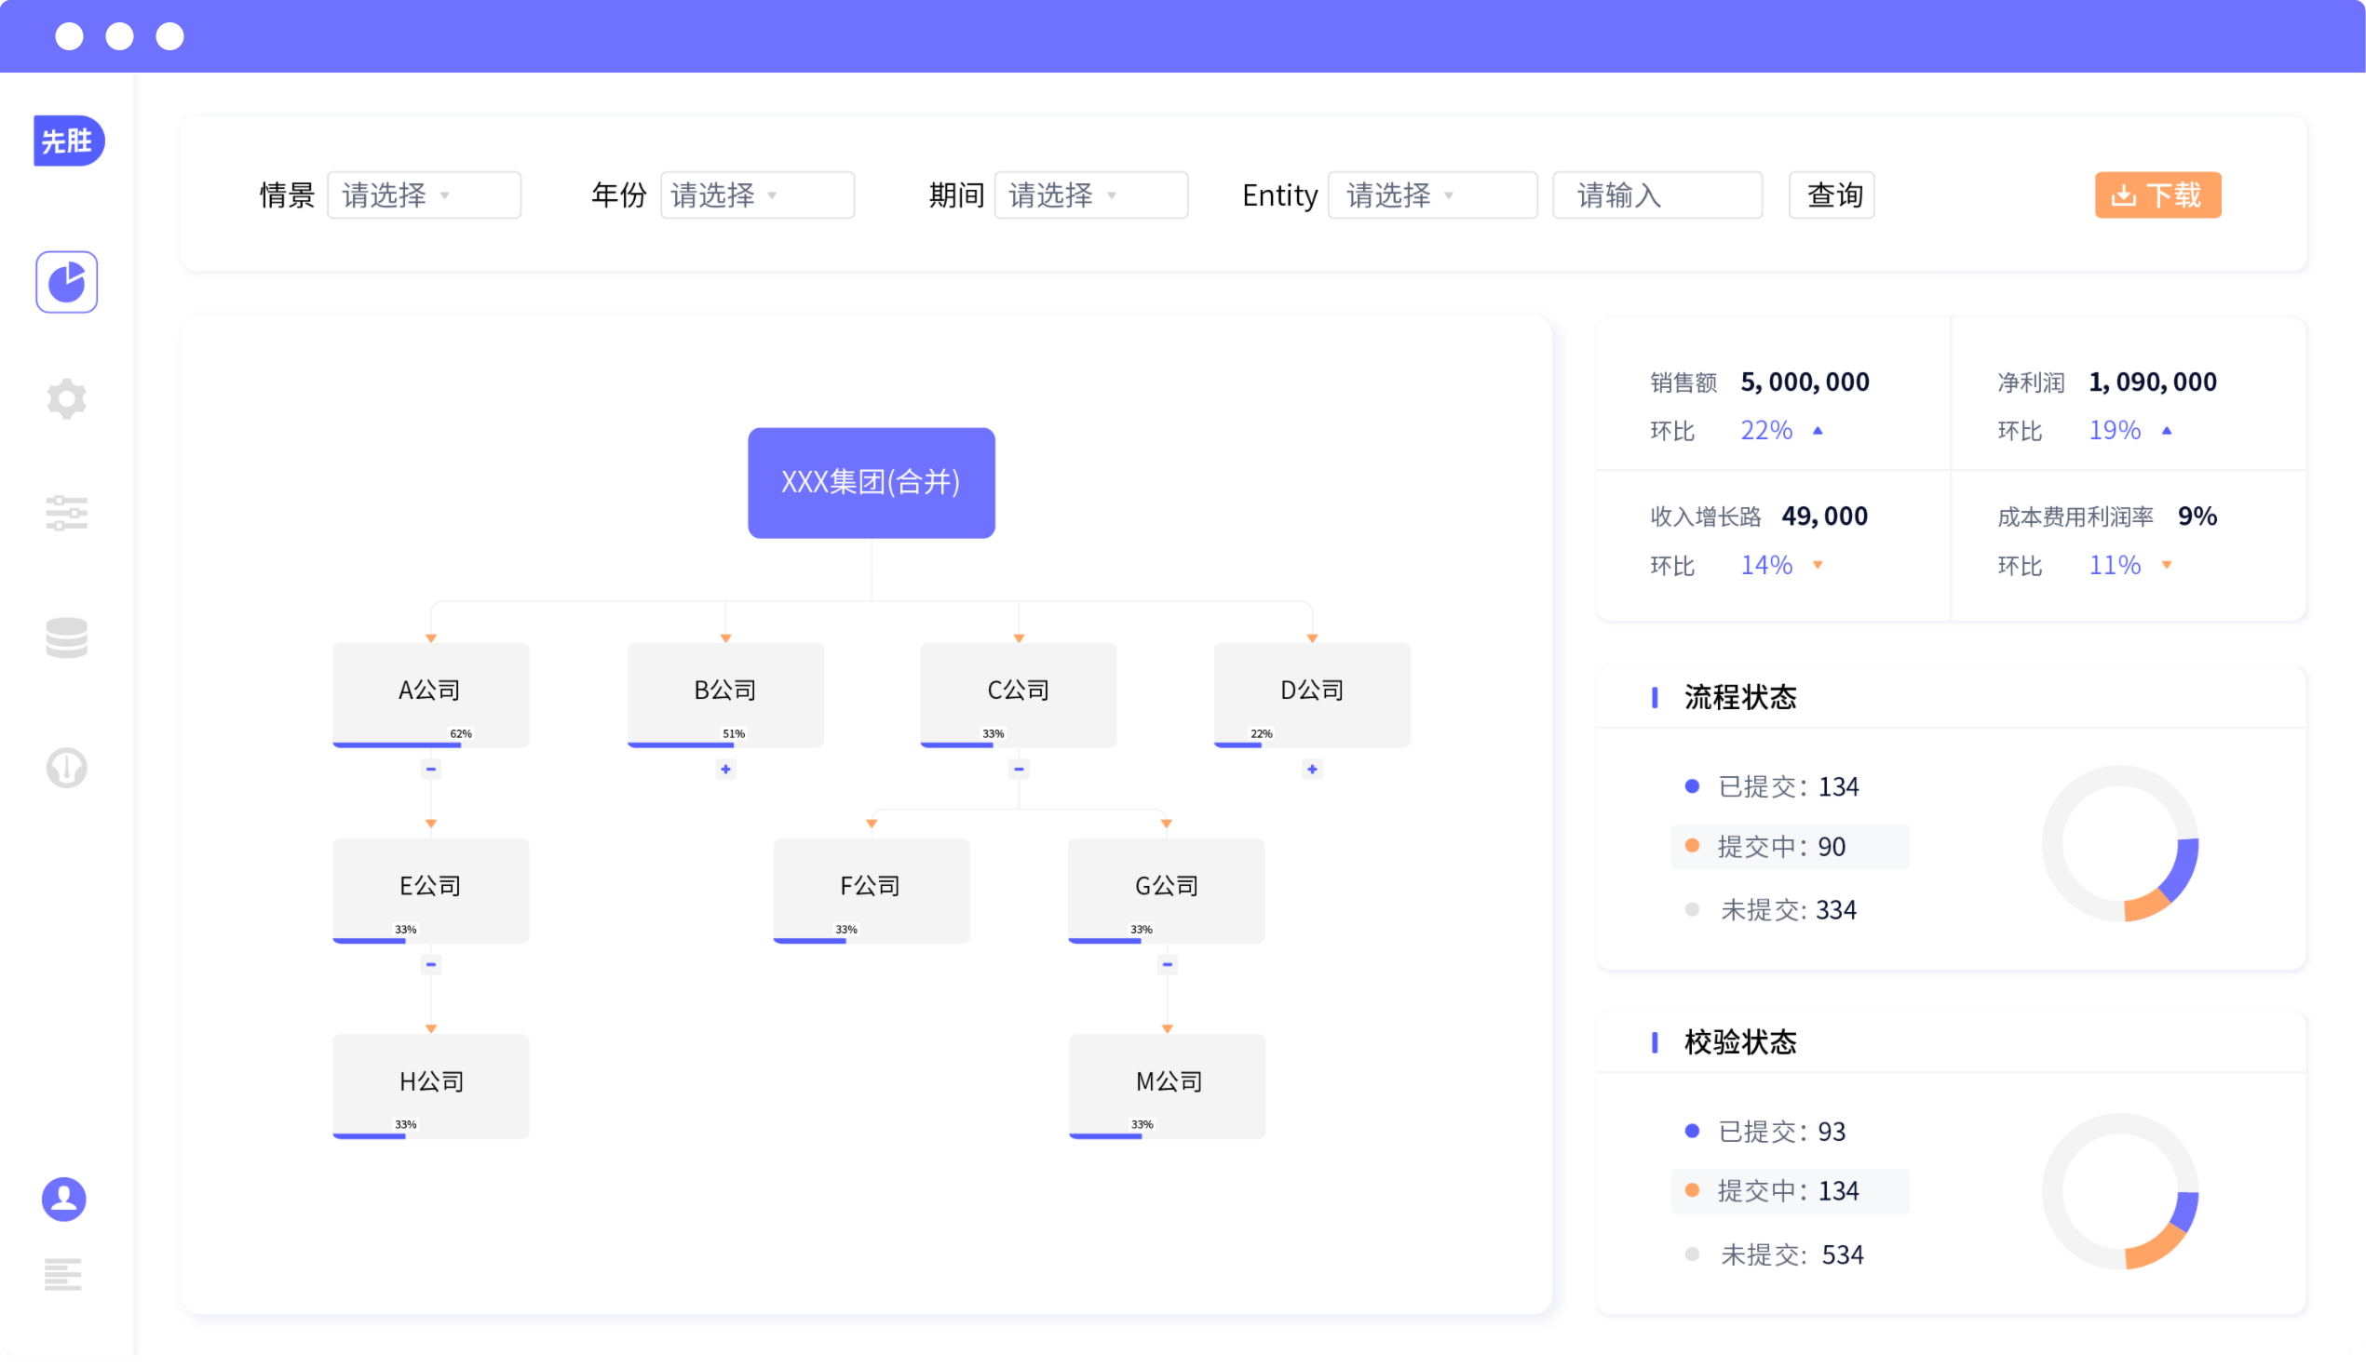Click the 62% progress bar on A公司
Screen dimensions: 2366x1368
click(398, 745)
